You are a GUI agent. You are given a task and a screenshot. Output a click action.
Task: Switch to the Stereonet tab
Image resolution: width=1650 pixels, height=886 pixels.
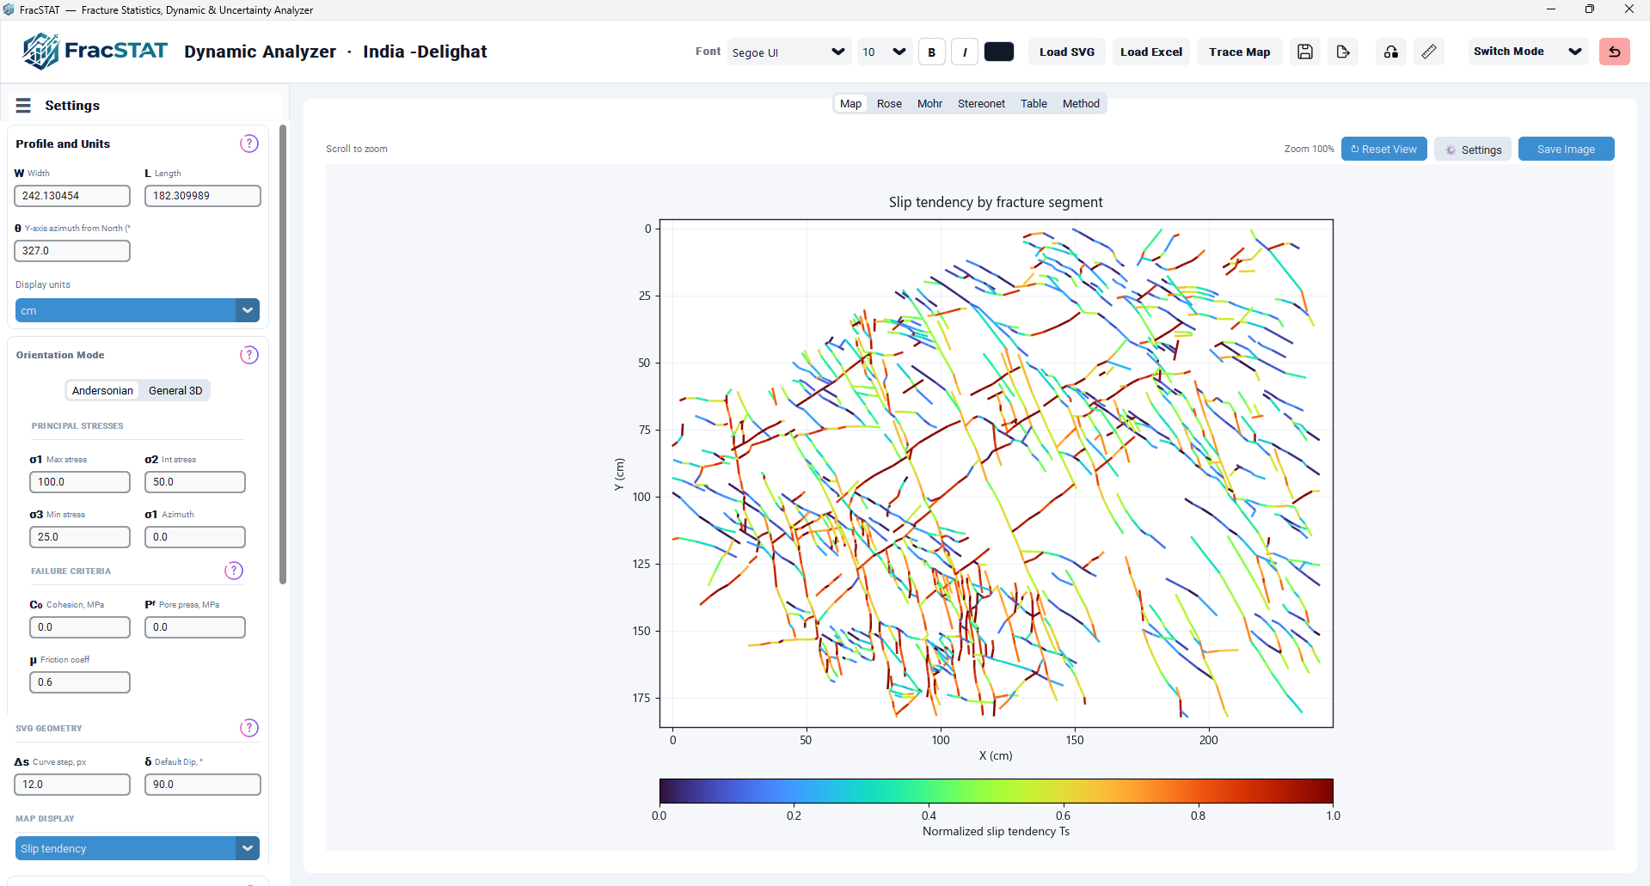(x=981, y=104)
